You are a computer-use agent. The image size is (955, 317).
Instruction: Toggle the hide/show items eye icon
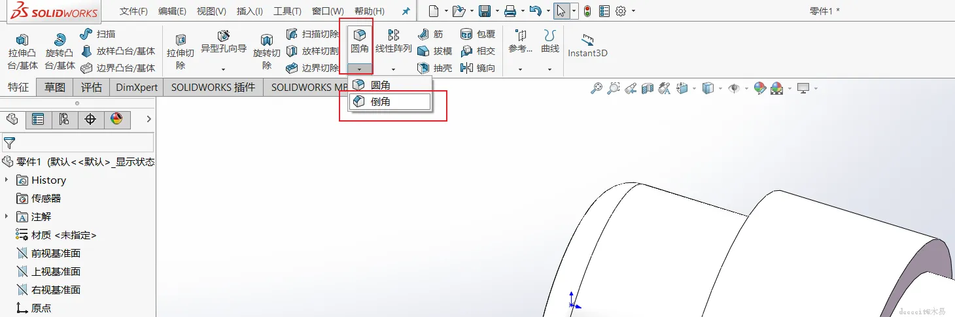(734, 88)
